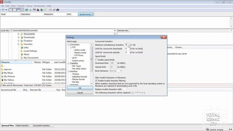Click the eeprom folder icon in file list
233x131 pixels.
pos(2,70)
